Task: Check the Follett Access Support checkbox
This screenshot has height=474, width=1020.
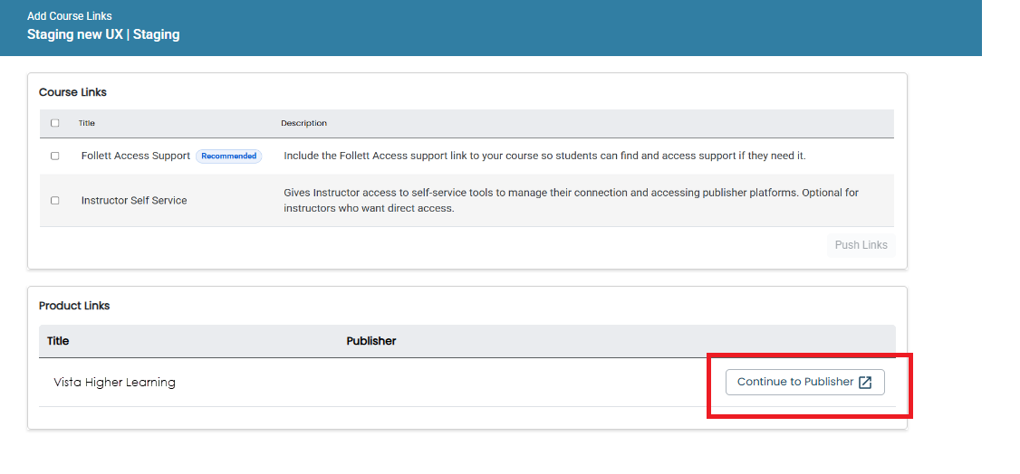Action: (54, 156)
